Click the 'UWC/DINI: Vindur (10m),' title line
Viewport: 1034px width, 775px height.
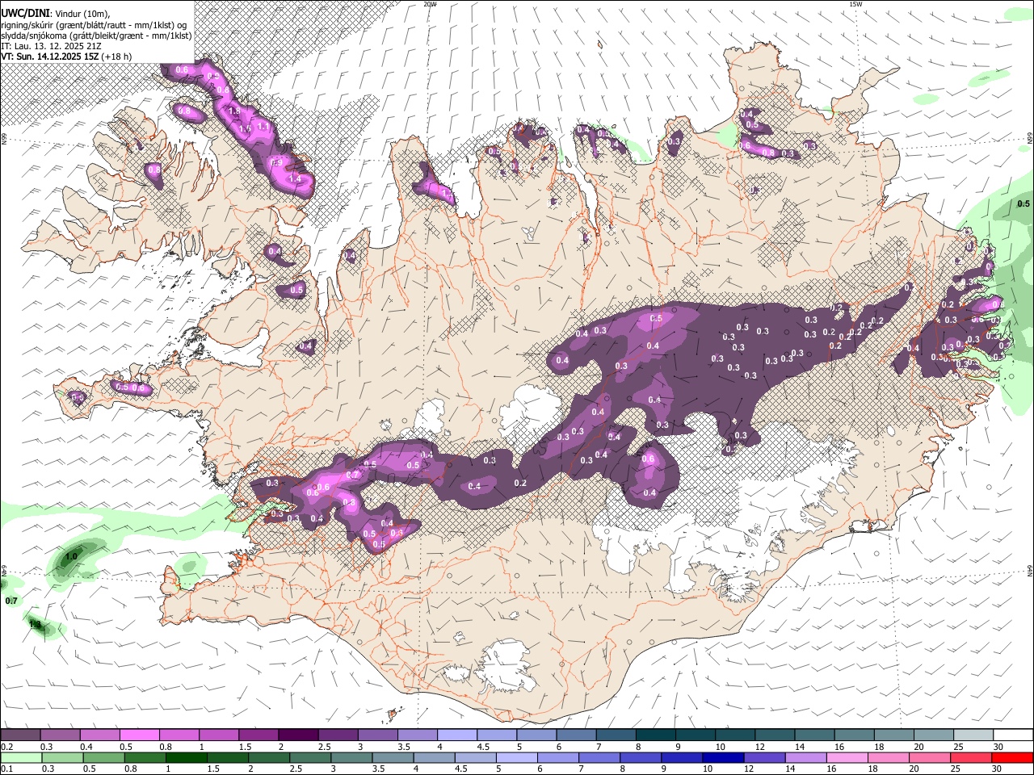coord(55,12)
